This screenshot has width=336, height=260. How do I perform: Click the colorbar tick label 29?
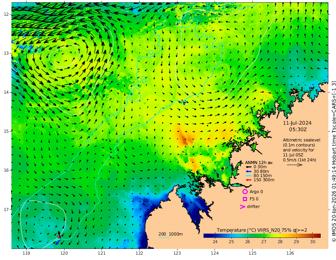tap(296, 242)
